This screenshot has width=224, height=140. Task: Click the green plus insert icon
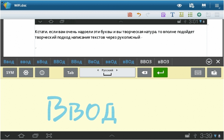[x=199, y=14]
